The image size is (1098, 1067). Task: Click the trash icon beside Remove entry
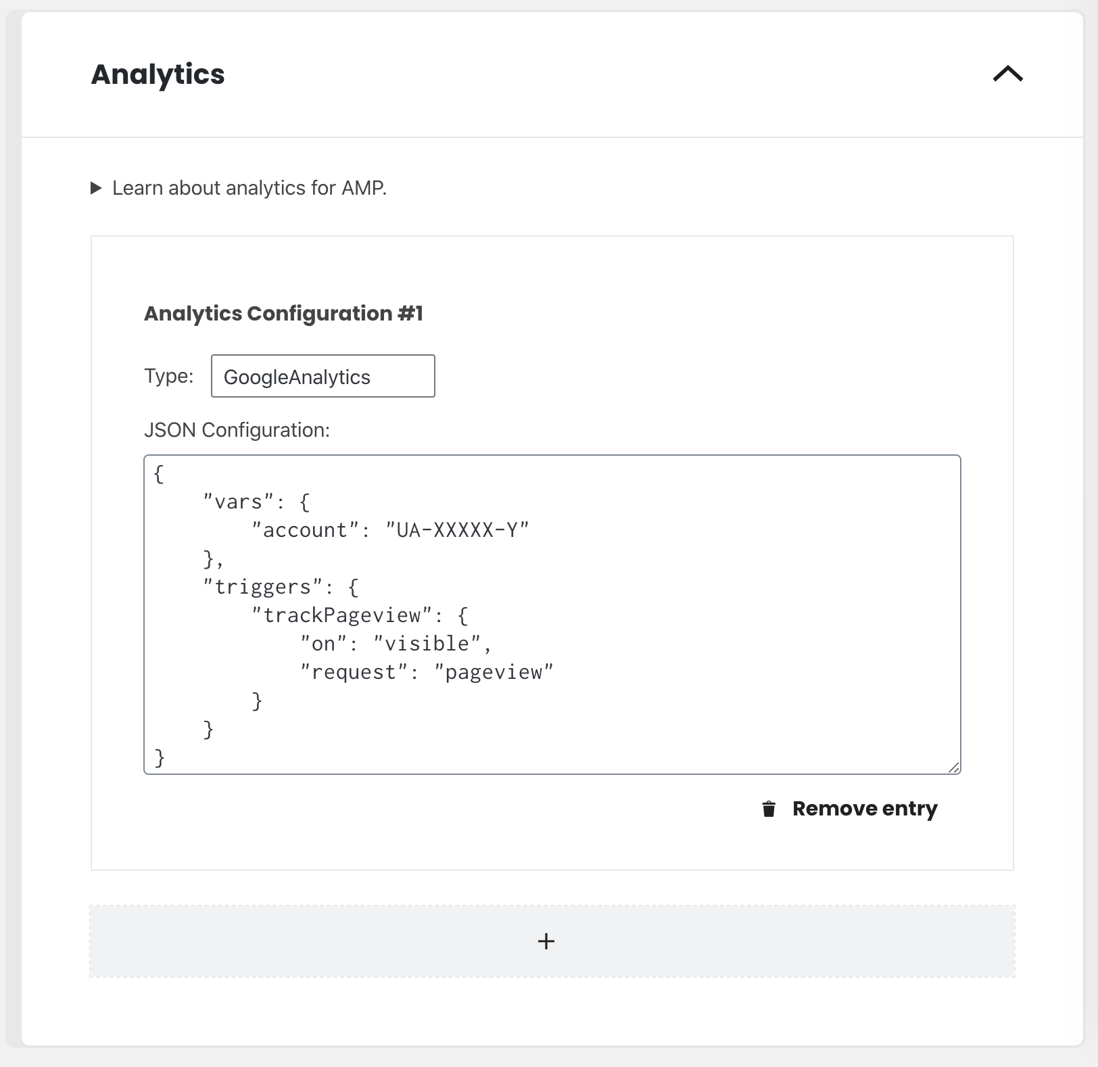(x=769, y=809)
